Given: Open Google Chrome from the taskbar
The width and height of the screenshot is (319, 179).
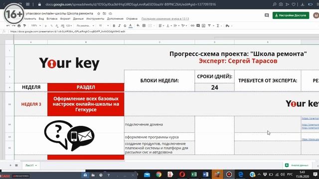Looking at the screenshot, I should [x=159, y=175].
